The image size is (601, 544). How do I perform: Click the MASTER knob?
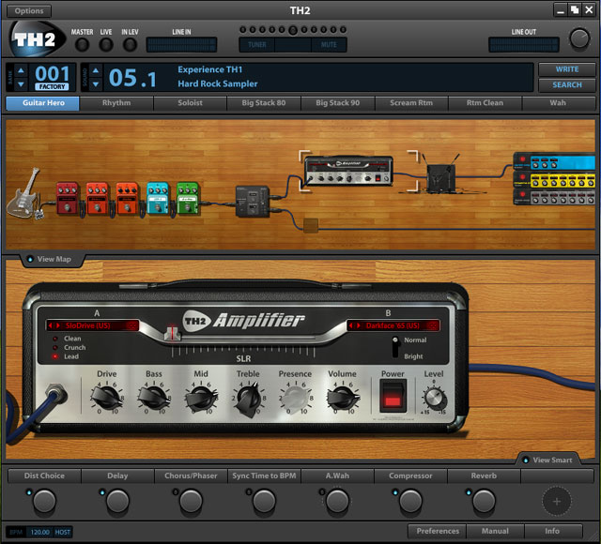[82, 45]
